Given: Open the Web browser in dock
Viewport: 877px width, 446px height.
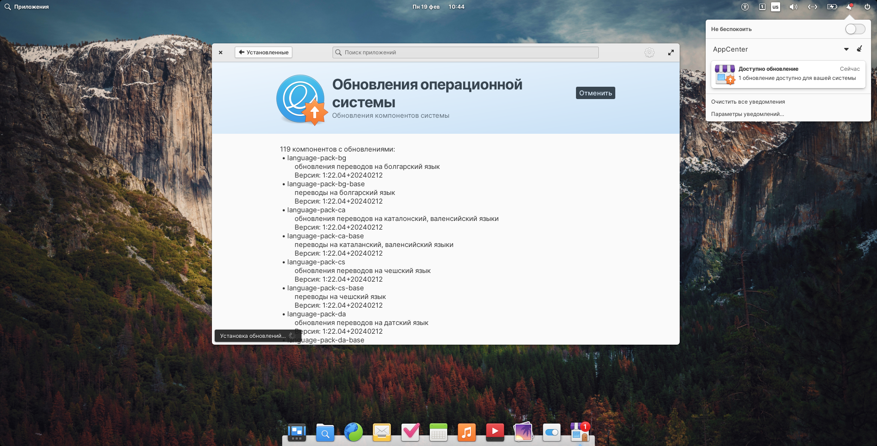Looking at the screenshot, I should pyautogui.click(x=354, y=432).
